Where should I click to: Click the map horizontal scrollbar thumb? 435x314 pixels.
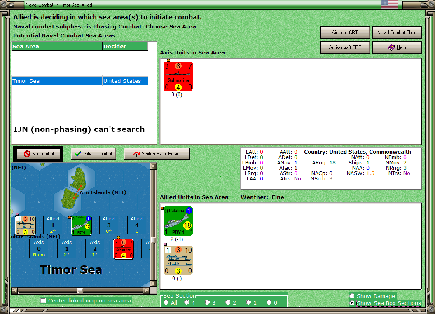tap(80, 291)
